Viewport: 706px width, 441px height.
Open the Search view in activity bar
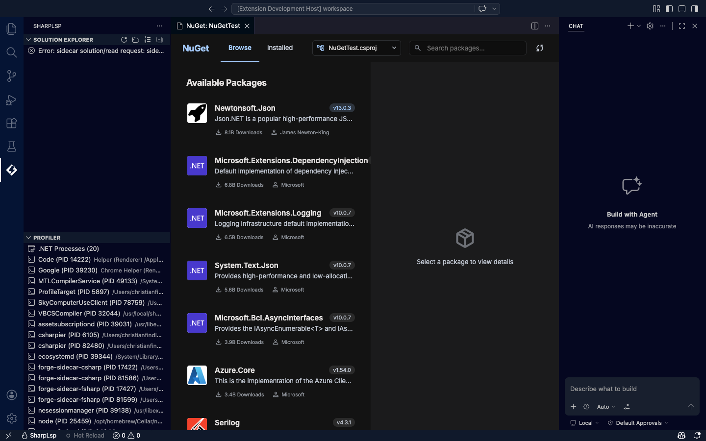pyautogui.click(x=12, y=52)
